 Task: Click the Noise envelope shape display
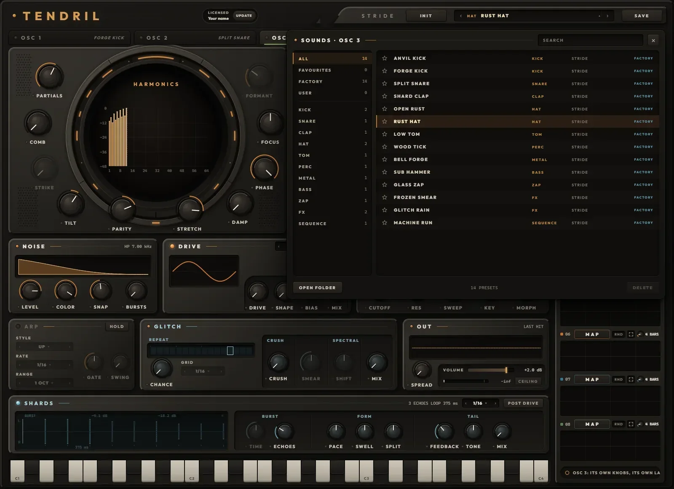coord(83,266)
